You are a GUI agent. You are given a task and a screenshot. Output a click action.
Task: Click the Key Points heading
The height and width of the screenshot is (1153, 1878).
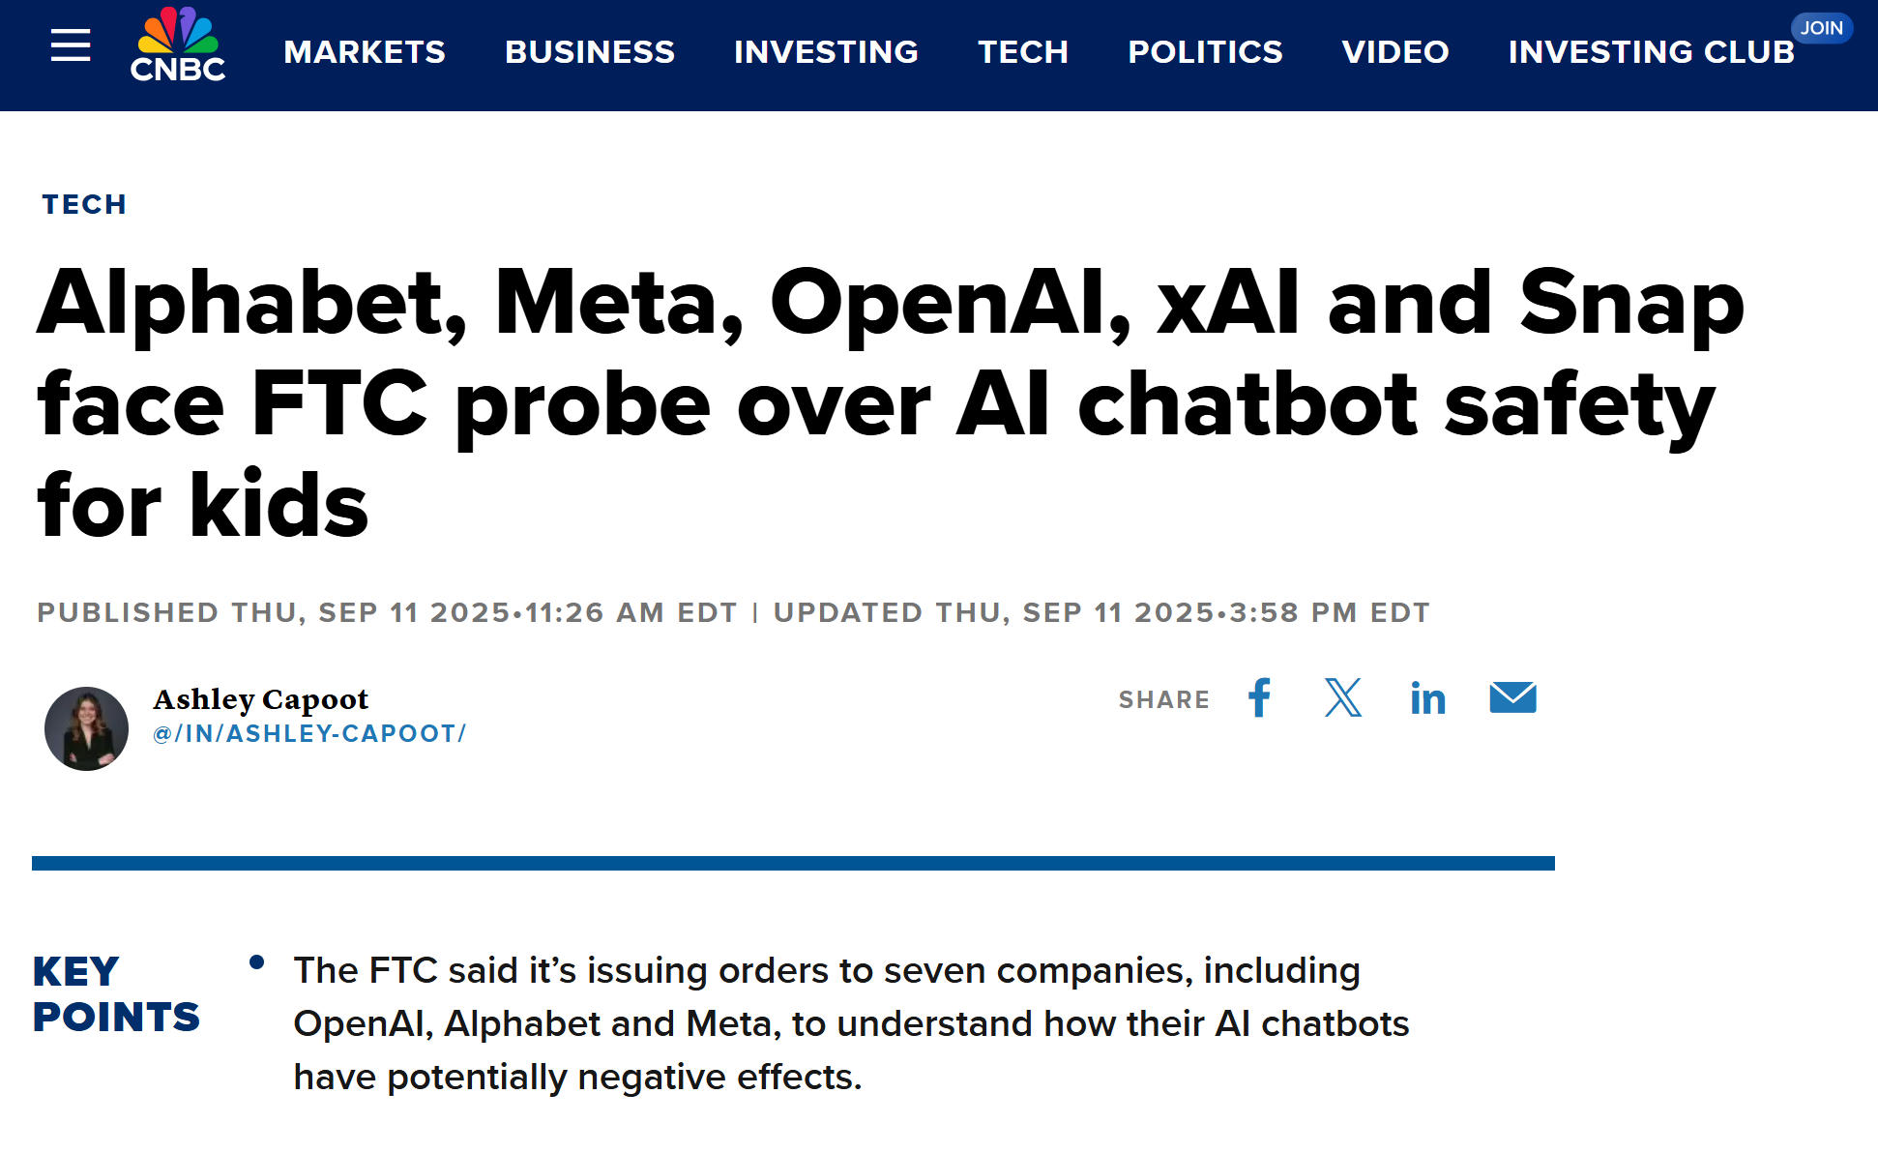[x=116, y=993]
